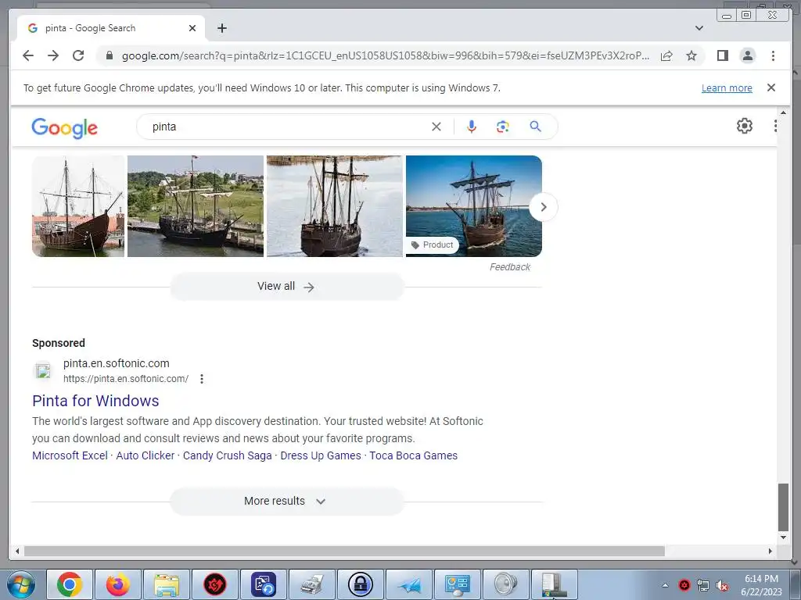This screenshot has height=600, width=801.
Task: Open Pinta for Windows sponsored result
Action: [x=95, y=401]
